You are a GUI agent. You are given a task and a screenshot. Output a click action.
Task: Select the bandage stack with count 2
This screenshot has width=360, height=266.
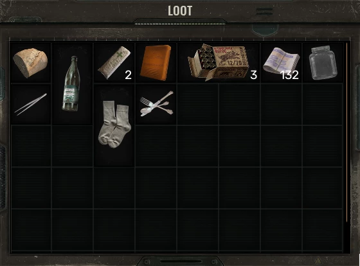point(114,63)
